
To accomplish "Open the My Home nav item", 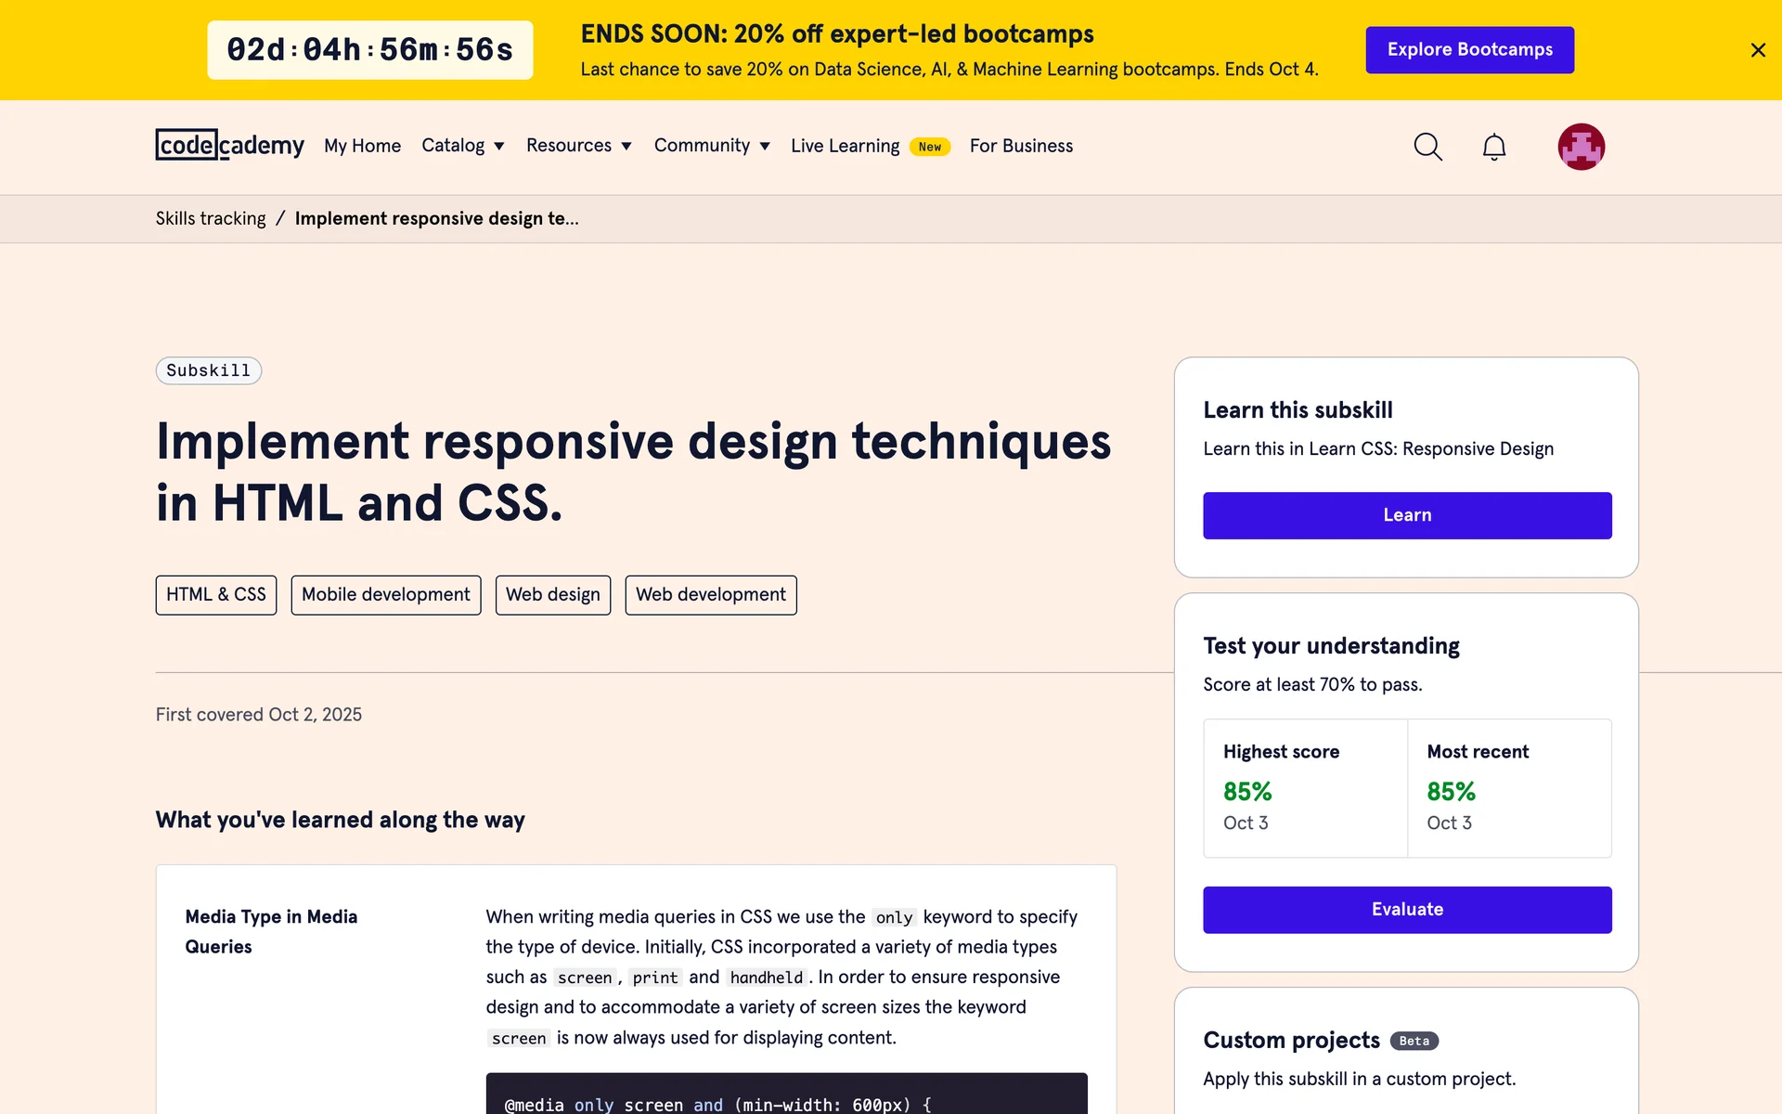I will click(362, 146).
